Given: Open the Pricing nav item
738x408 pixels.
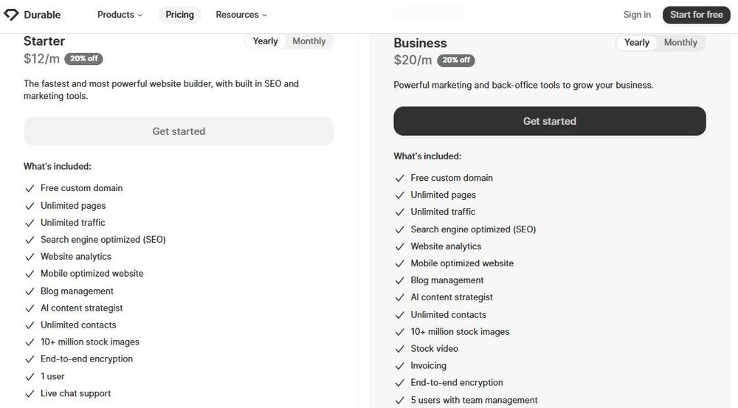Looking at the screenshot, I should point(179,15).
